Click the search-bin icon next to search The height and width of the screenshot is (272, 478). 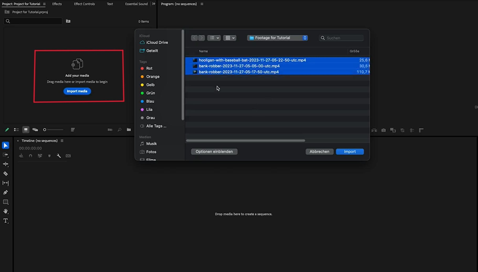pos(68,21)
